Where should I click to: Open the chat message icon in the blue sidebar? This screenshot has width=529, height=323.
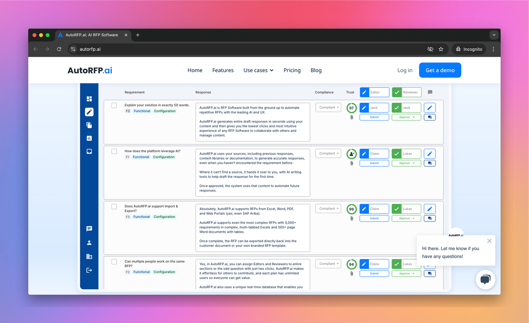89,229
